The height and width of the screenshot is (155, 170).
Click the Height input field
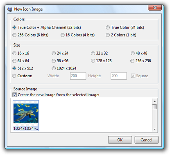click(118, 76)
